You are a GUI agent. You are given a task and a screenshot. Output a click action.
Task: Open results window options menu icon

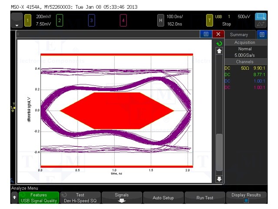click(x=206, y=34)
